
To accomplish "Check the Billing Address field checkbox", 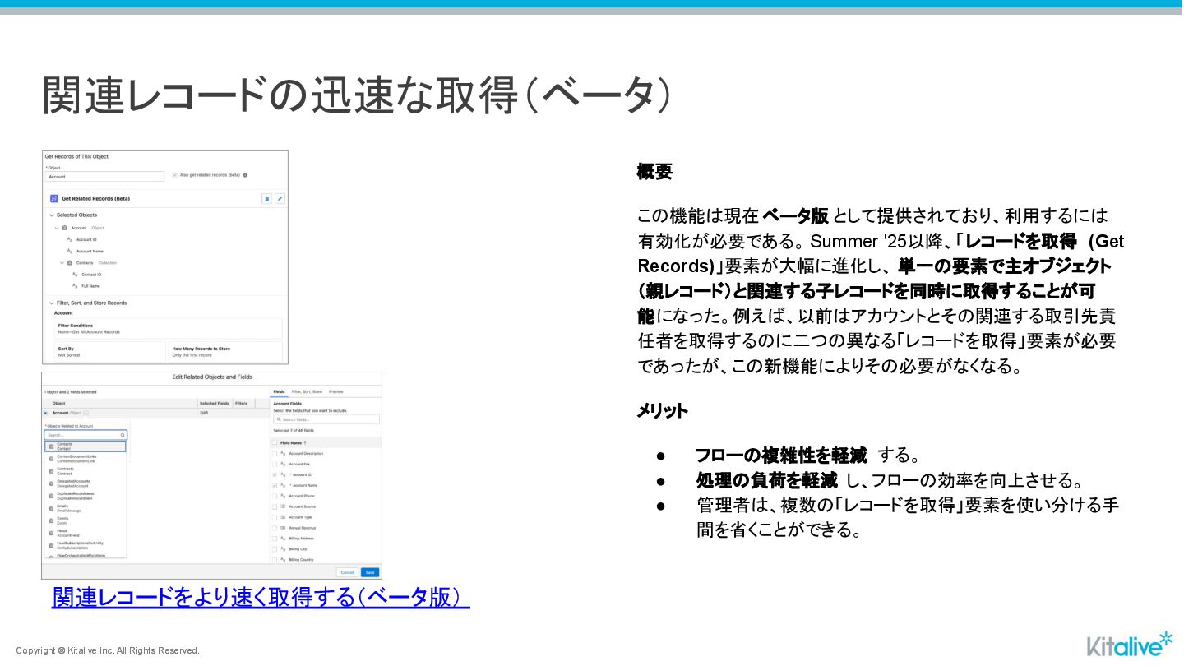I will 275,539.
